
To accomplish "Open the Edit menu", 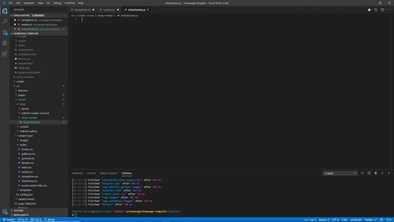I will [18, 3].
